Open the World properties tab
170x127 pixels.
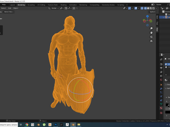point(161,80)
